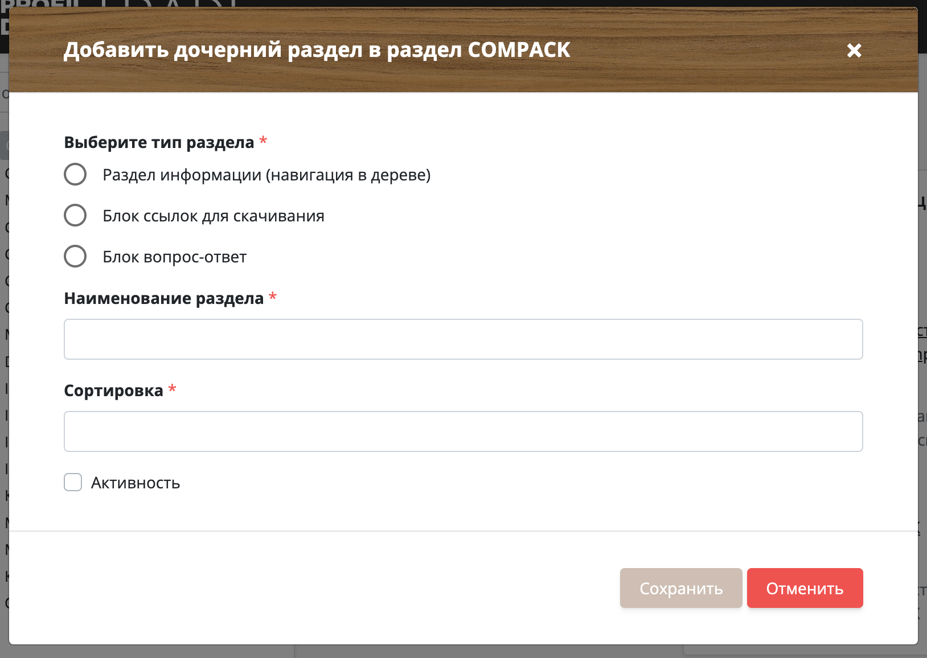Click the radio circle for "Блок вопрос-ответ"
The width and height of the screenshot is (927, 658).
75,256
